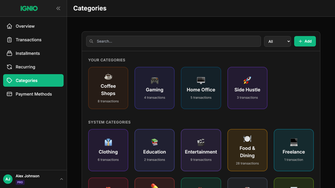
Task: Select Categories in the sidebar
Action: (x=33, y=80)
